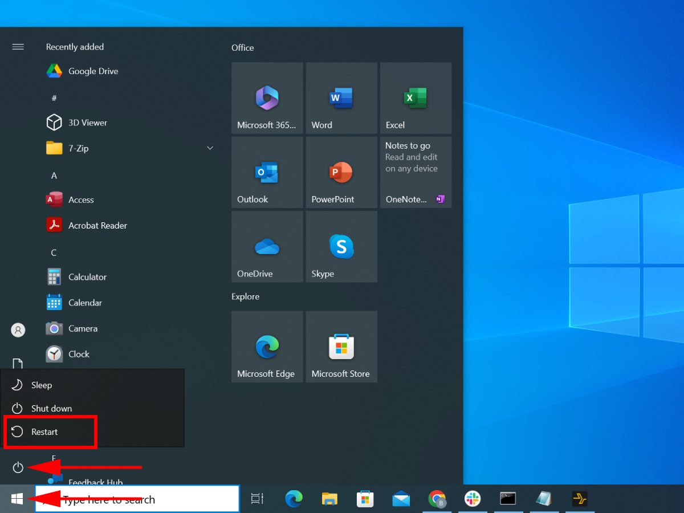Click the '#' section header
Image resolution: width=684 pixels, height=513 pixels.
54,98
